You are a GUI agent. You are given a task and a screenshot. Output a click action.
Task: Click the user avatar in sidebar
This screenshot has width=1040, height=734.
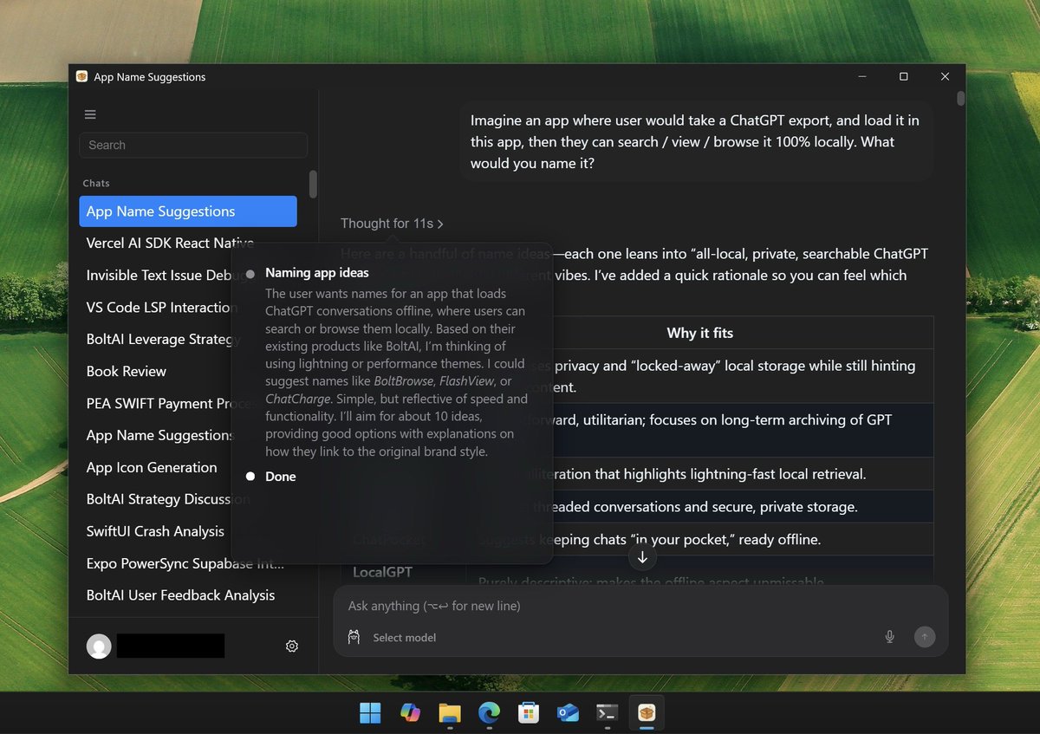pyautogui.click(x=99, y=646)
